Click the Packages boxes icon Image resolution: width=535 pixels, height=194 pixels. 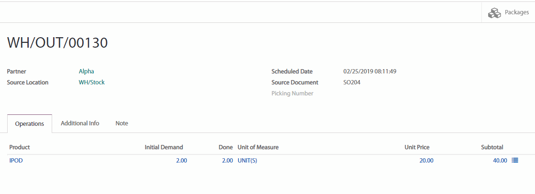(494, 13)
